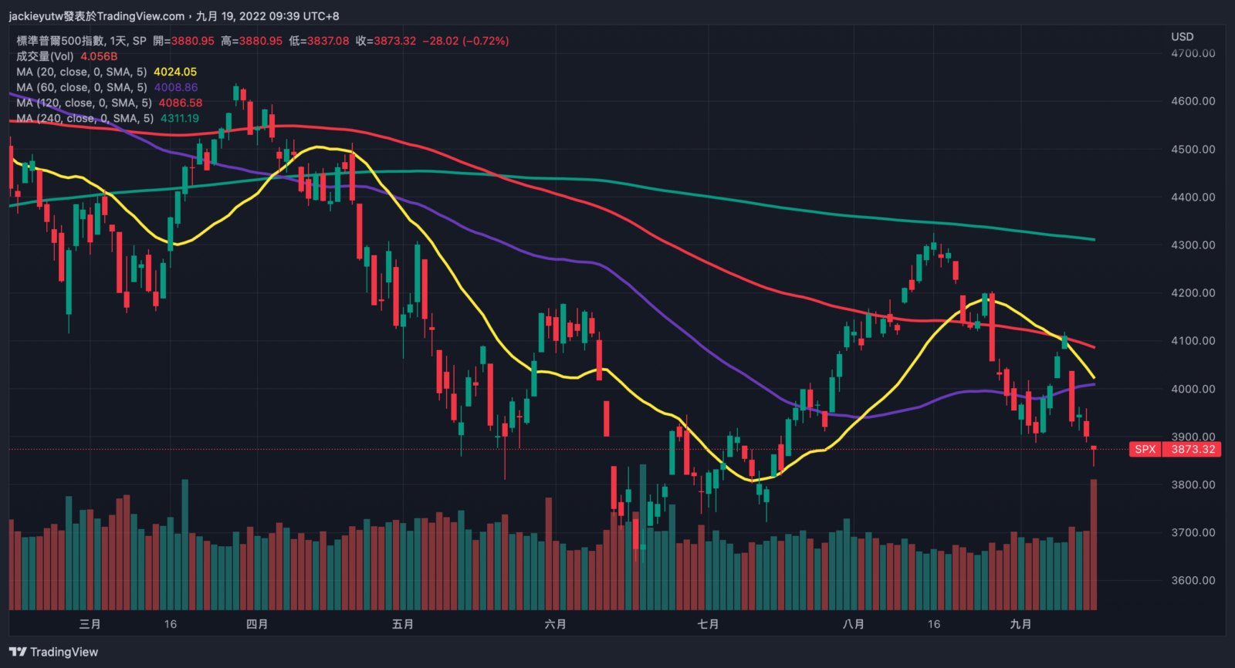Toggle the 成交量(Vol) indicator legend
1235x668 pixels.
coord(45,56)
